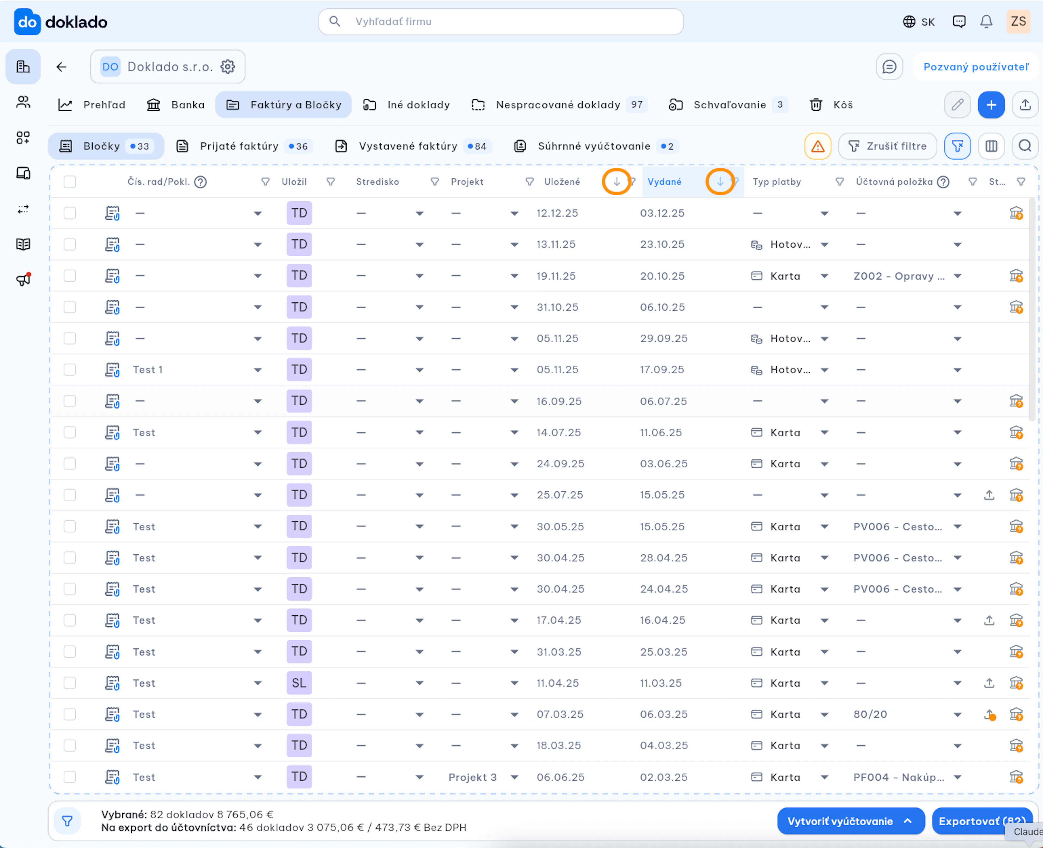Go back using the left arrow
The width and height of the screenshot is (1043, 848).
coord(61,67)
